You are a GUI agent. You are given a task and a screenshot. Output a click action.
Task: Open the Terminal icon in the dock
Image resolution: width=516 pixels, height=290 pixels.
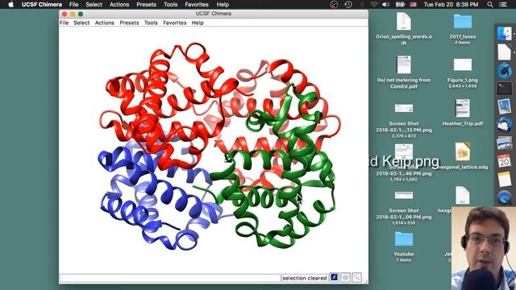coord(505,88)
